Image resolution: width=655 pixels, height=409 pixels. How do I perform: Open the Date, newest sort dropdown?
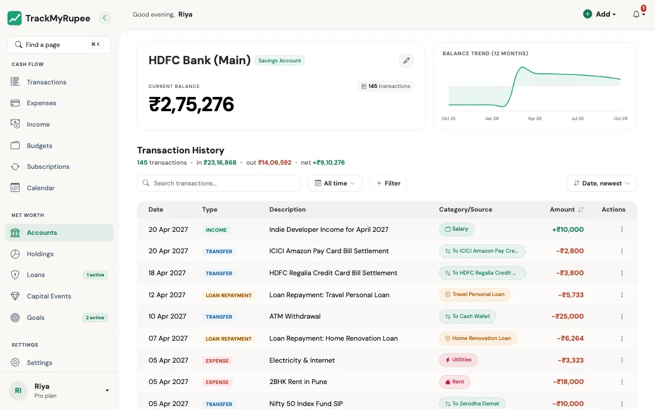coord(601,183)
